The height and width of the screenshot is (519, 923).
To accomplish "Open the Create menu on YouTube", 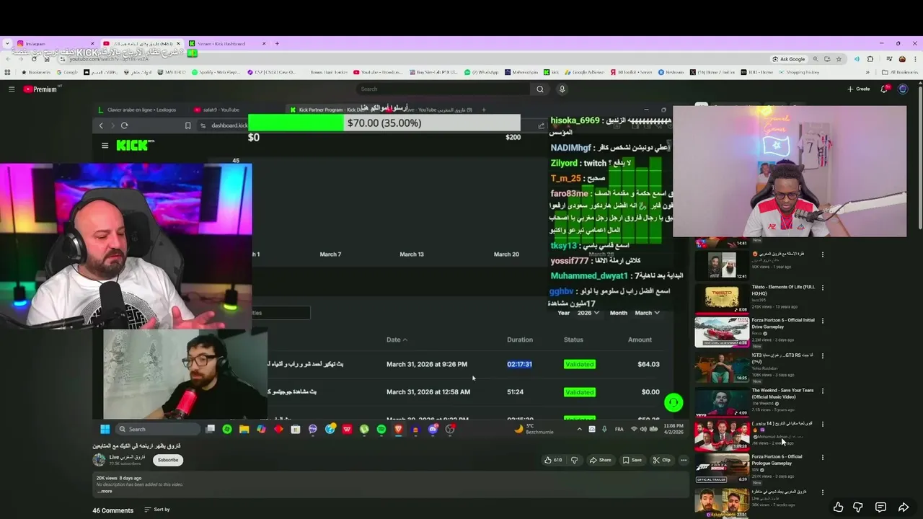I will click(x=858, y=89).
